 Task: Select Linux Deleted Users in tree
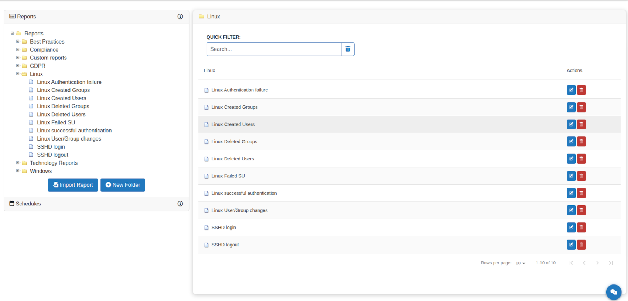(x=61, y=114)
